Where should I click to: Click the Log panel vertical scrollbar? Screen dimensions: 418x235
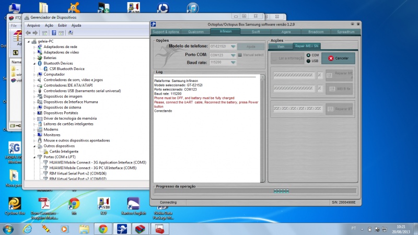pos(262,128)
